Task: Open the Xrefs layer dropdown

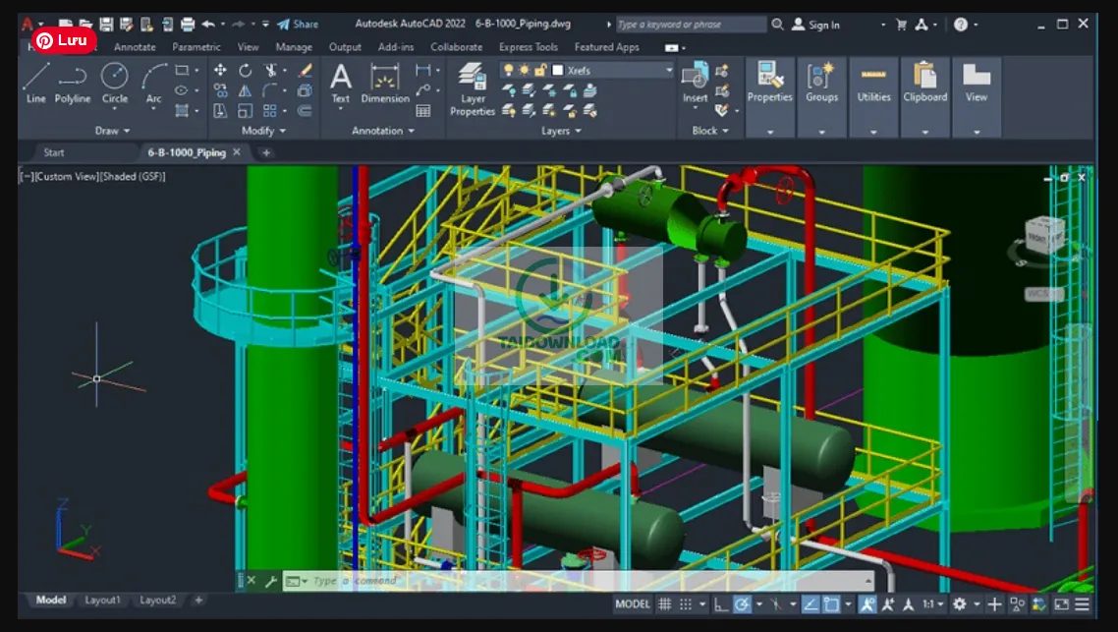Action: [x=668, y=70]
